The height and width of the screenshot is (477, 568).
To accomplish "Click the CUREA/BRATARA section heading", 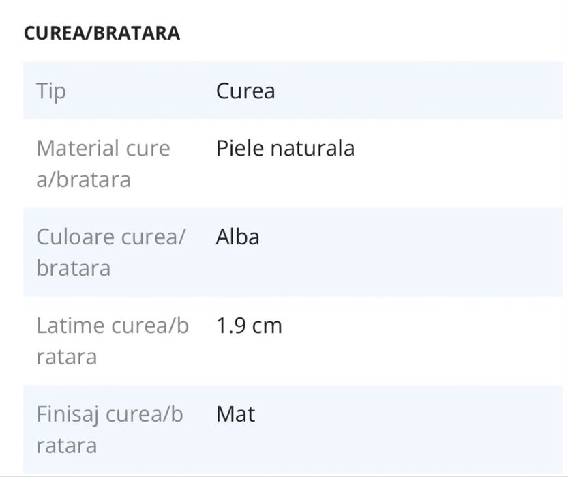I will (102, 33).
